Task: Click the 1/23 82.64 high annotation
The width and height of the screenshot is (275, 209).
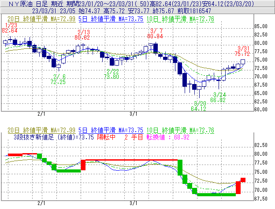Action: [10, 28]
